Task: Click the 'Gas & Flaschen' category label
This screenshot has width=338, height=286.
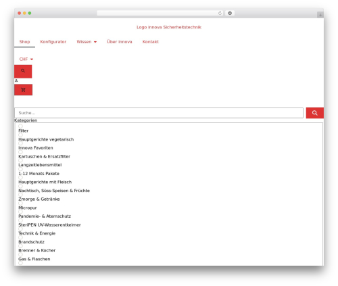Action: 34,259
